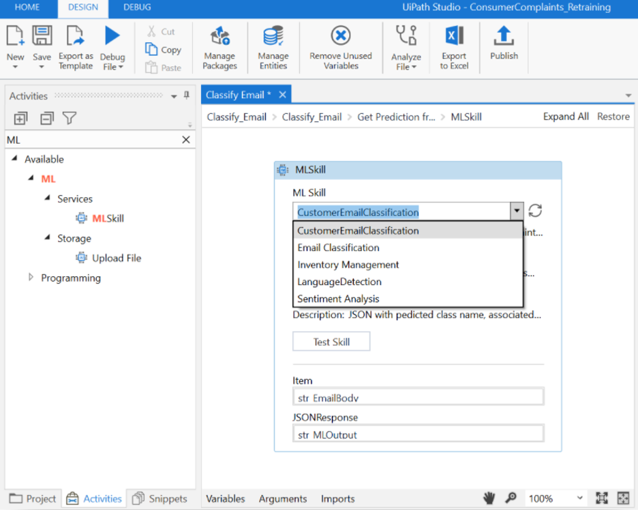Image resolution: width=638 pixels, height=510 pixels.
Task: Open the Variables panel
Action: (226, 498)
